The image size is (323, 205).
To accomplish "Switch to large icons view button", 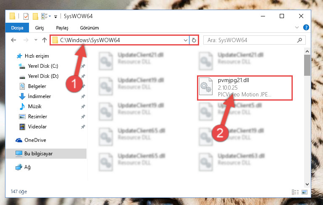I will [305, 192].
